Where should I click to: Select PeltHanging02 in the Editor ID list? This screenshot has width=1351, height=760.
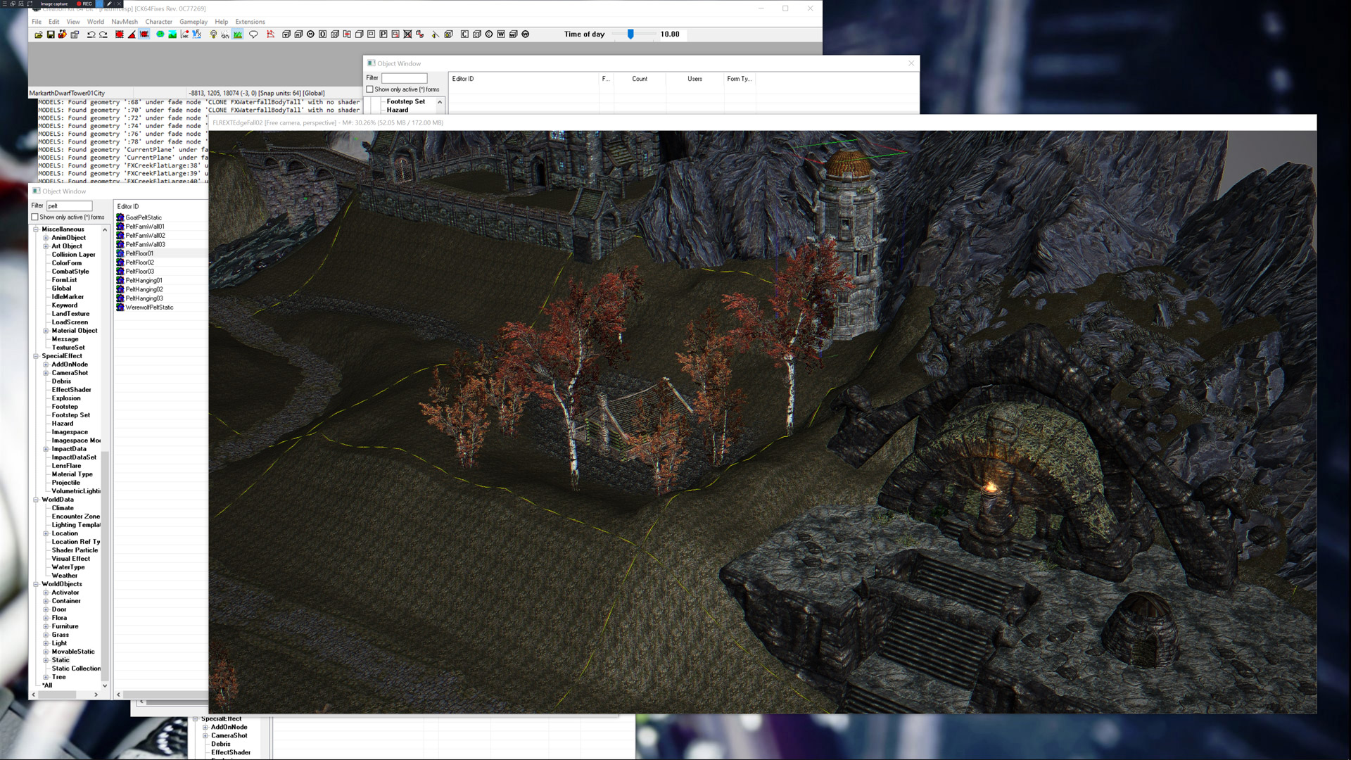pos(144,289)
